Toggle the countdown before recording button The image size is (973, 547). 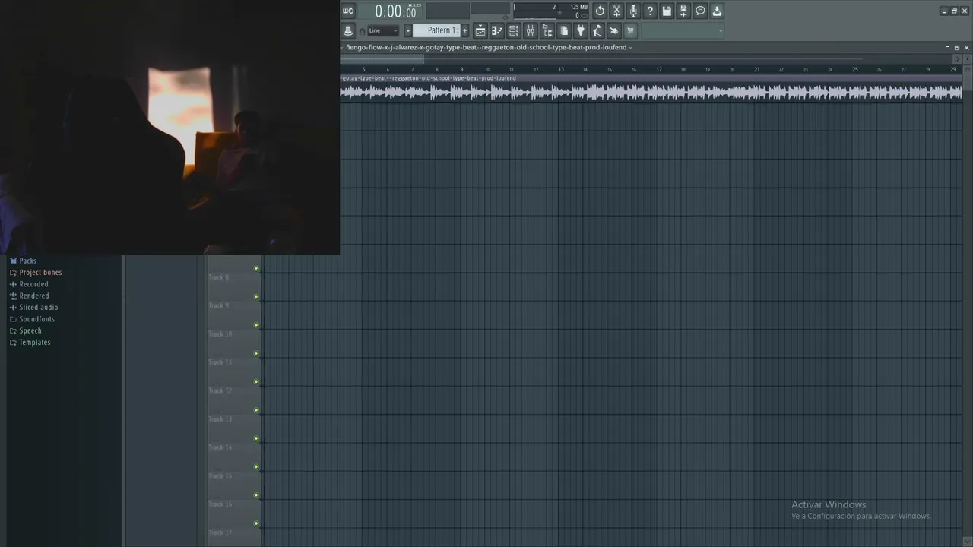coord(348,11)
